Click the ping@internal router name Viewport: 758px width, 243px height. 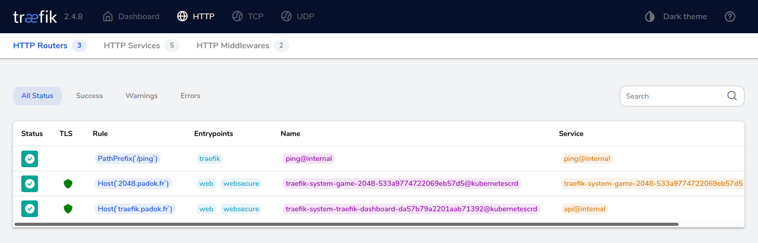tap(309, 159)
